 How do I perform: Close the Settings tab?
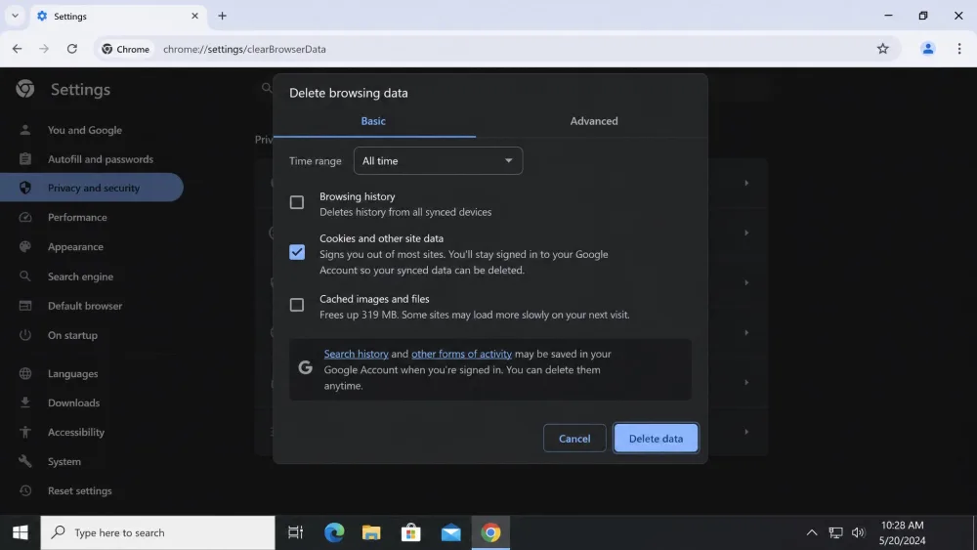tap(194, 16)
